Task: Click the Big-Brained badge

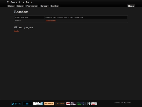Action: click(x=71, y=104)
